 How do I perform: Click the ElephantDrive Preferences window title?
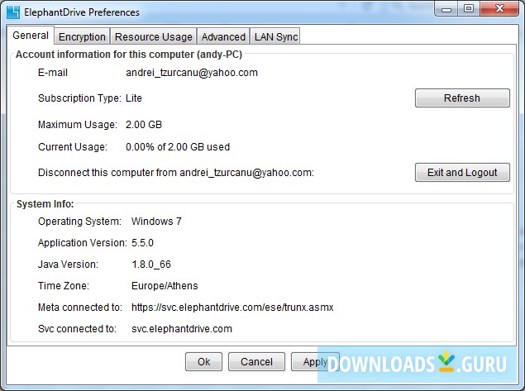[82, 12]
